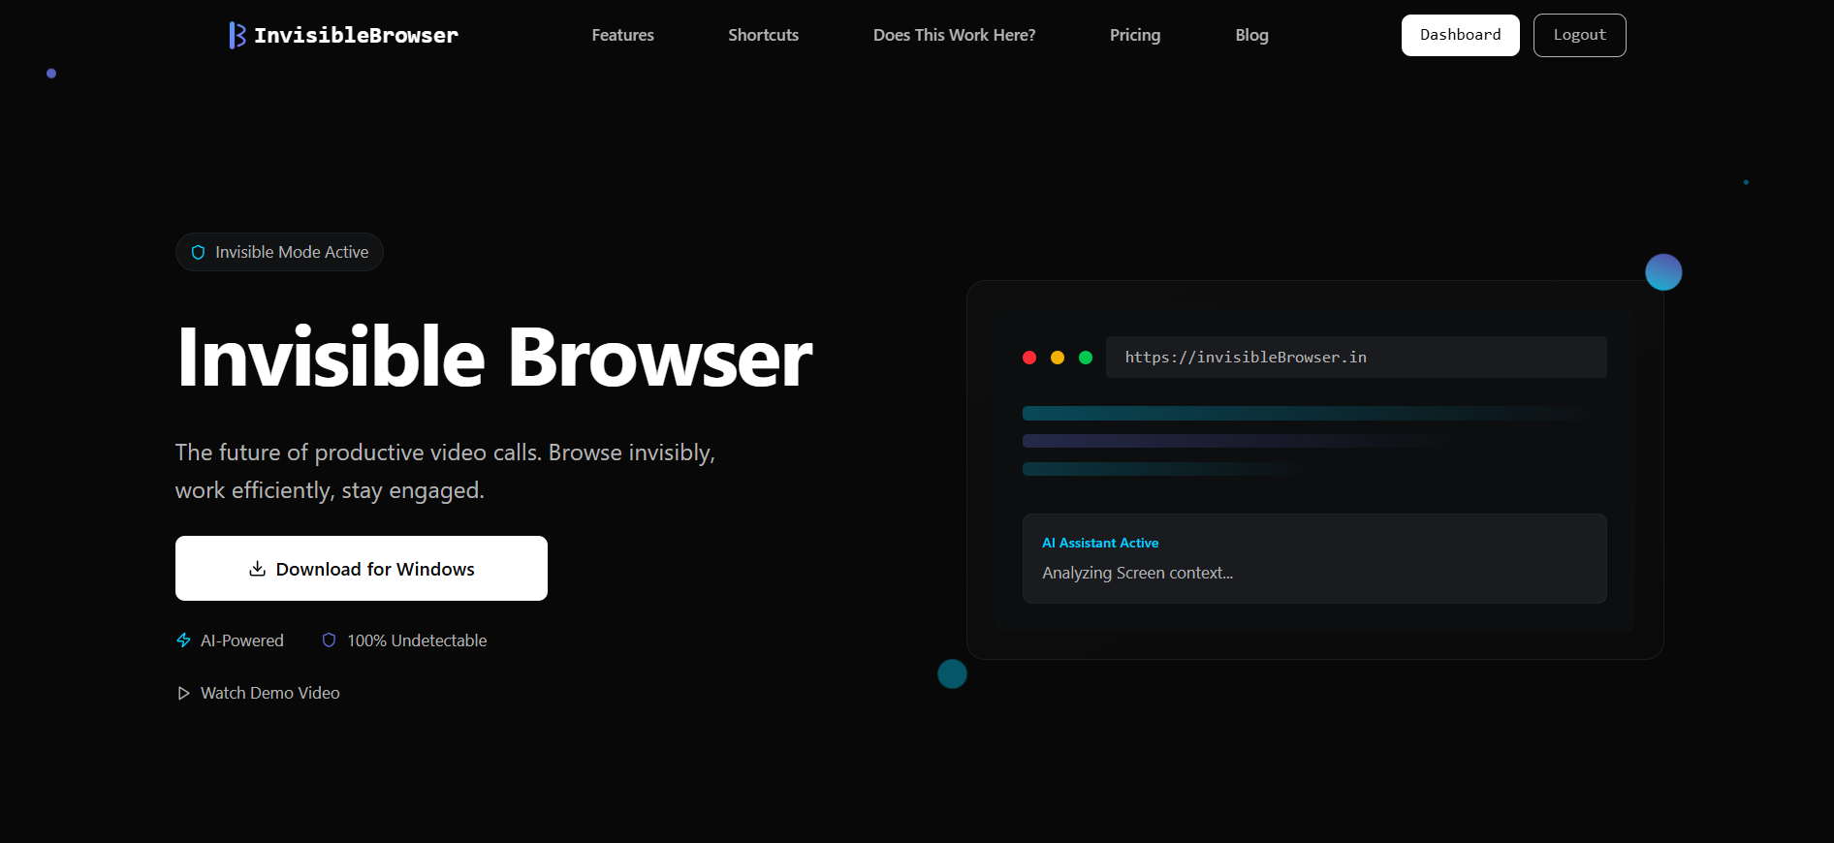Click the AI Assistant Active label

[x=1100, y=543]
